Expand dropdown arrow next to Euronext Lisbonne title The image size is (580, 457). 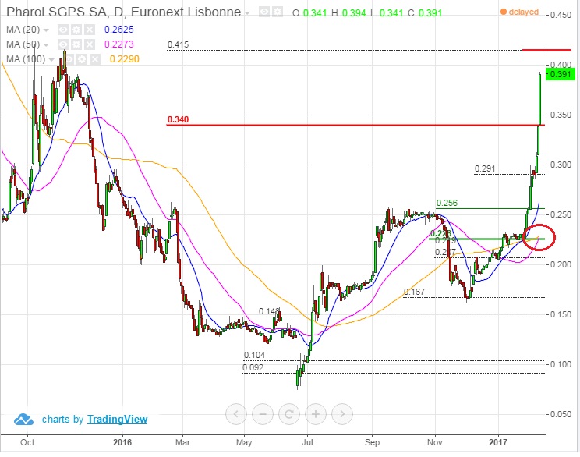pyautogui.click(x=247, y=13)
